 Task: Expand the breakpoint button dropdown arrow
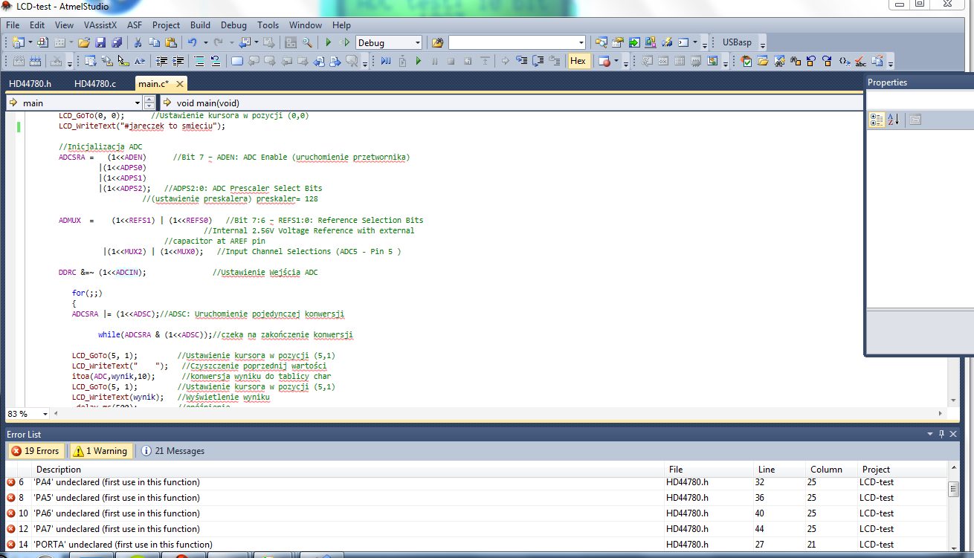[x=615, y=61]
